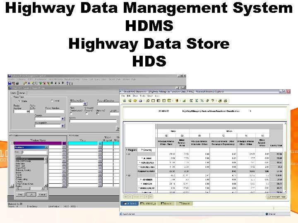Expand region 02 row in the table

[x=127, y=176]
